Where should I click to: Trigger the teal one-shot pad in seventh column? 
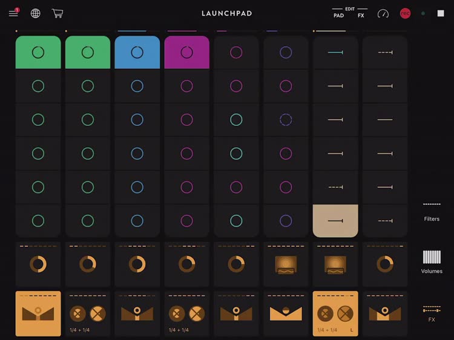point(335,53)
